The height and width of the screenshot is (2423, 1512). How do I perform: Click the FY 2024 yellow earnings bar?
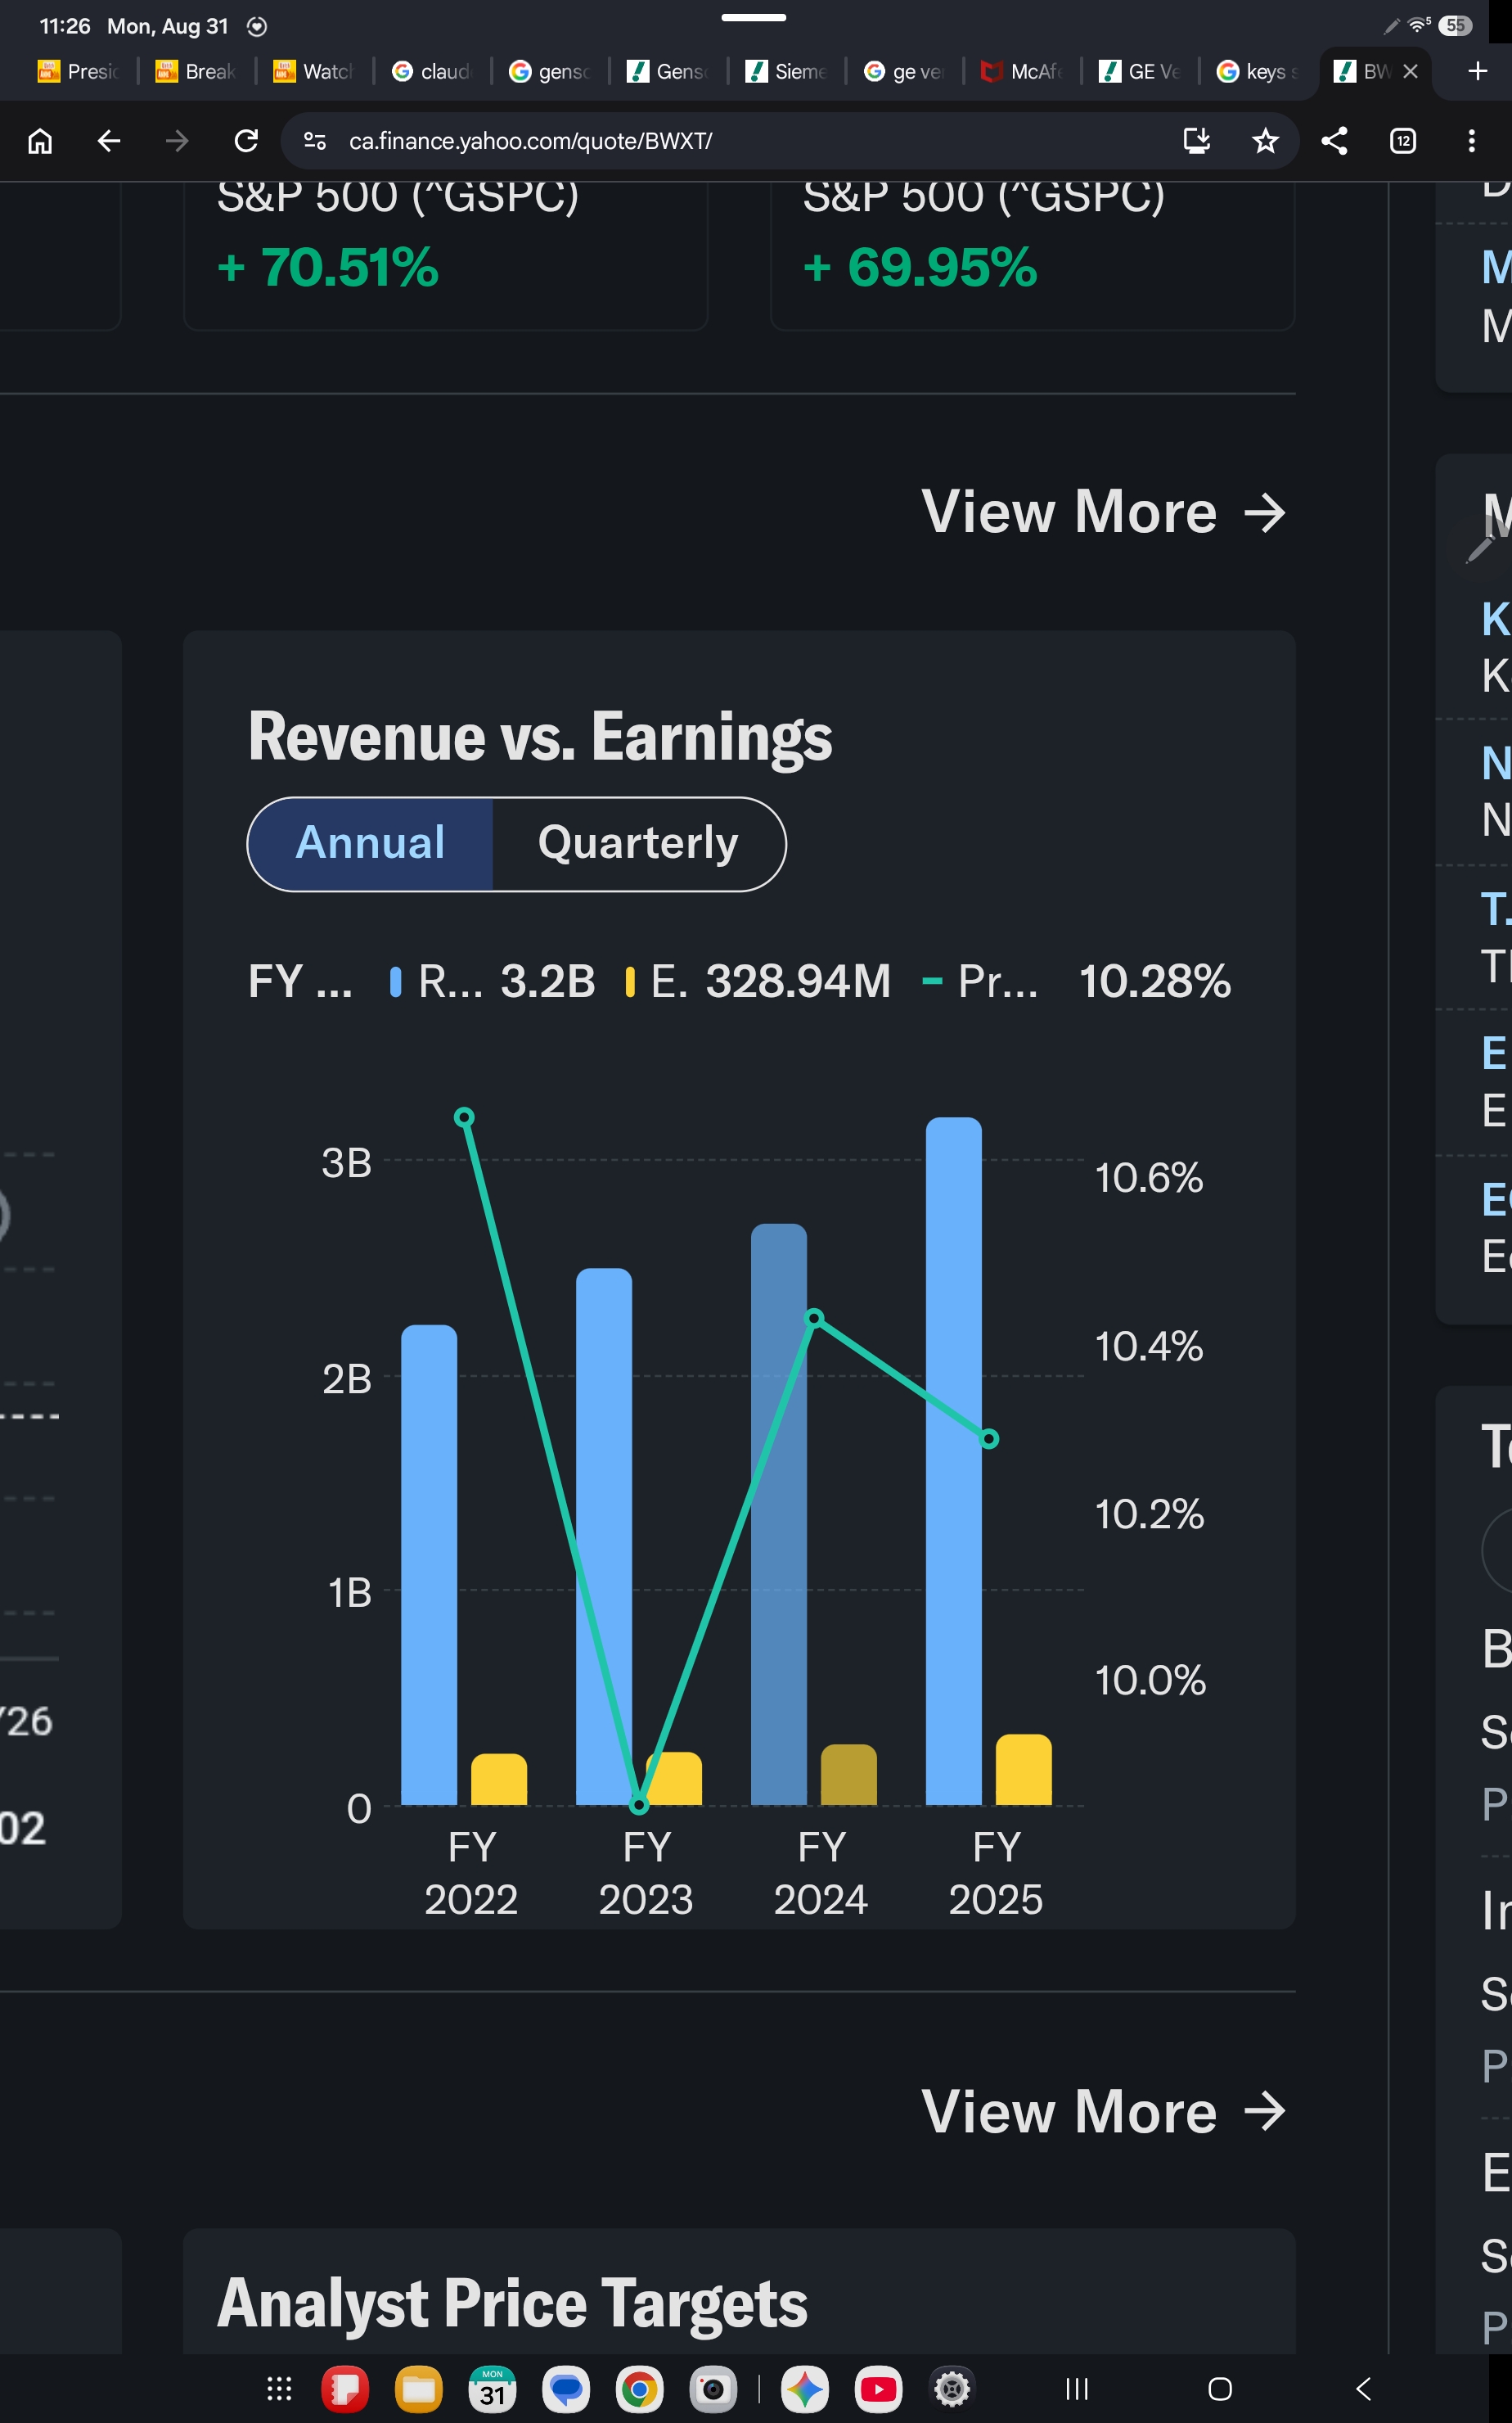(x=849, y=1774)
